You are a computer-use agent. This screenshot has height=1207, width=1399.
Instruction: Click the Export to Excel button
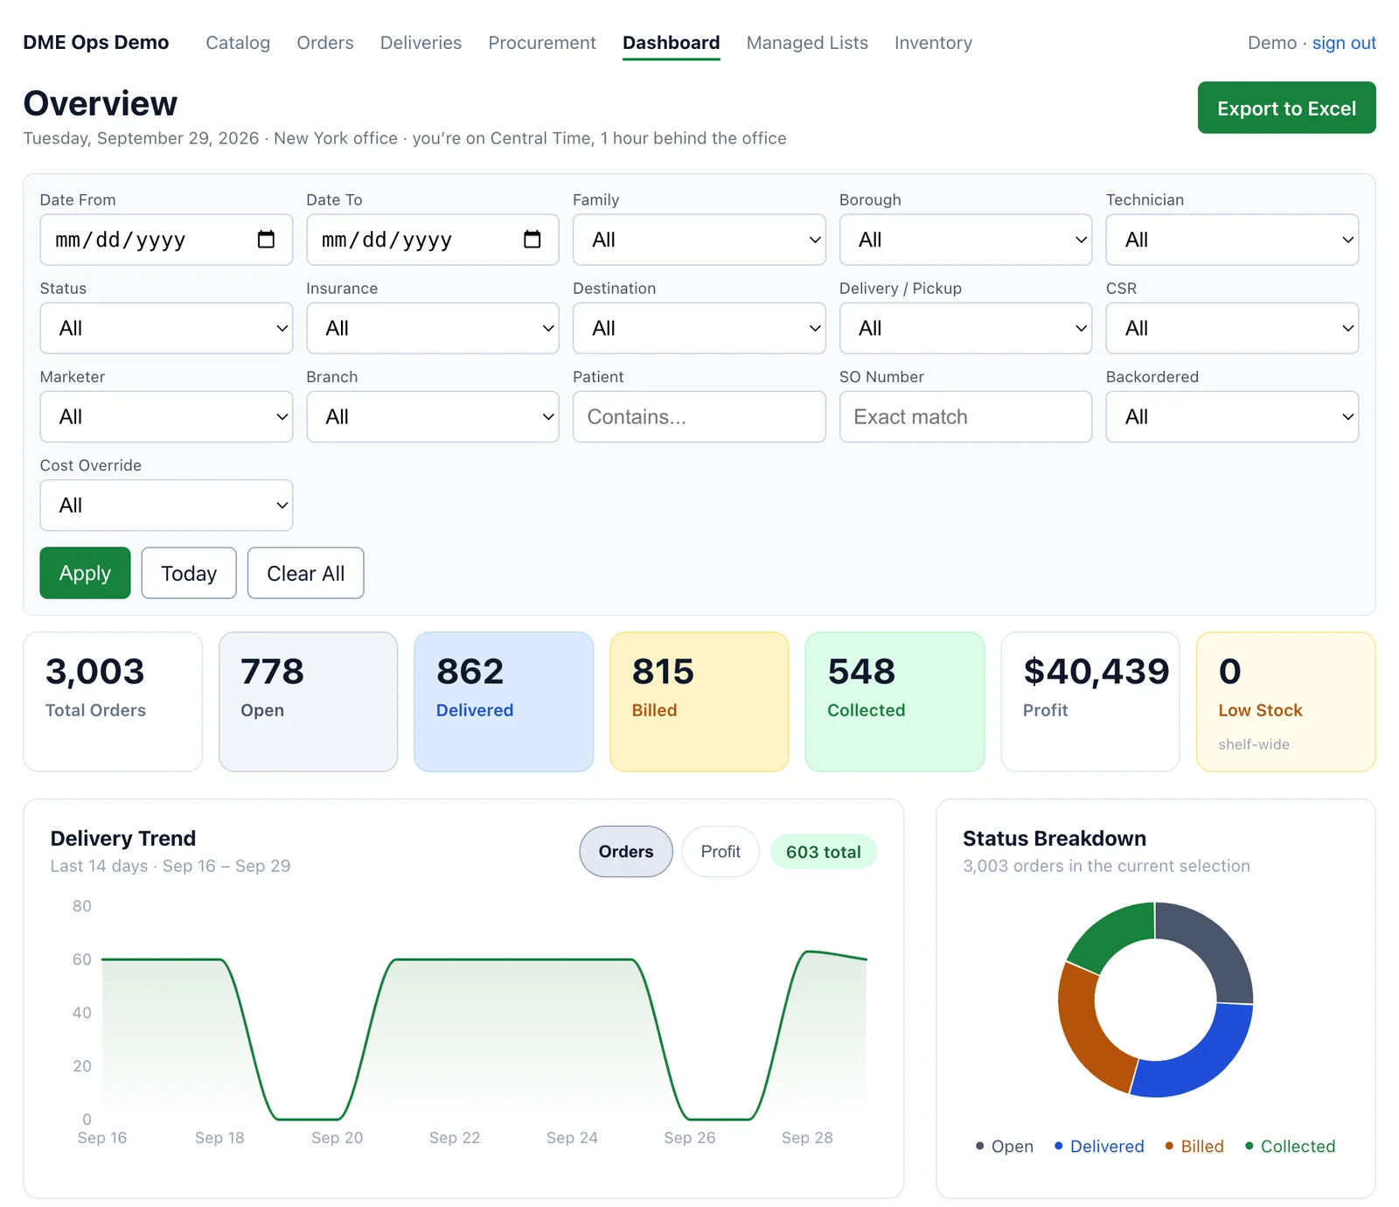(1286, 108)
